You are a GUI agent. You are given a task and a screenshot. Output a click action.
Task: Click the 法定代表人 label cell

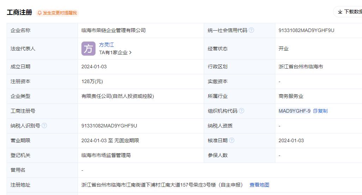[x=42, y=49]
